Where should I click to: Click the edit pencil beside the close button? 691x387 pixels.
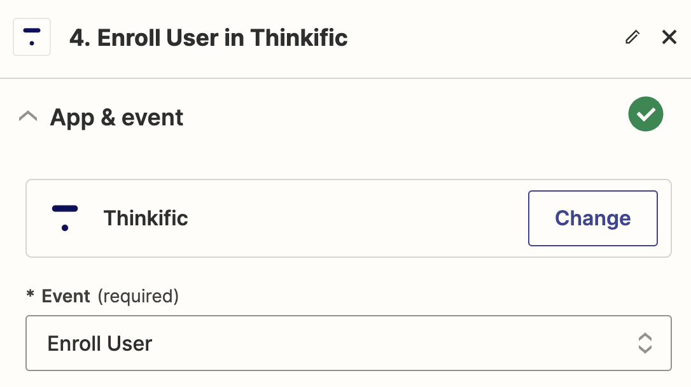632,37
